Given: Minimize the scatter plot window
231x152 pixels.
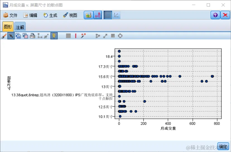Looking at the screenshot, I should pyautogui.click(x=194, y=5).
